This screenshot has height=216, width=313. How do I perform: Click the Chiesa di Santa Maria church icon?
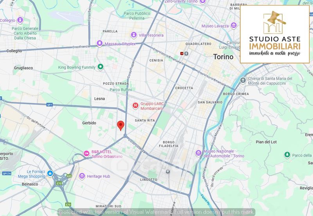click(243, 80)
